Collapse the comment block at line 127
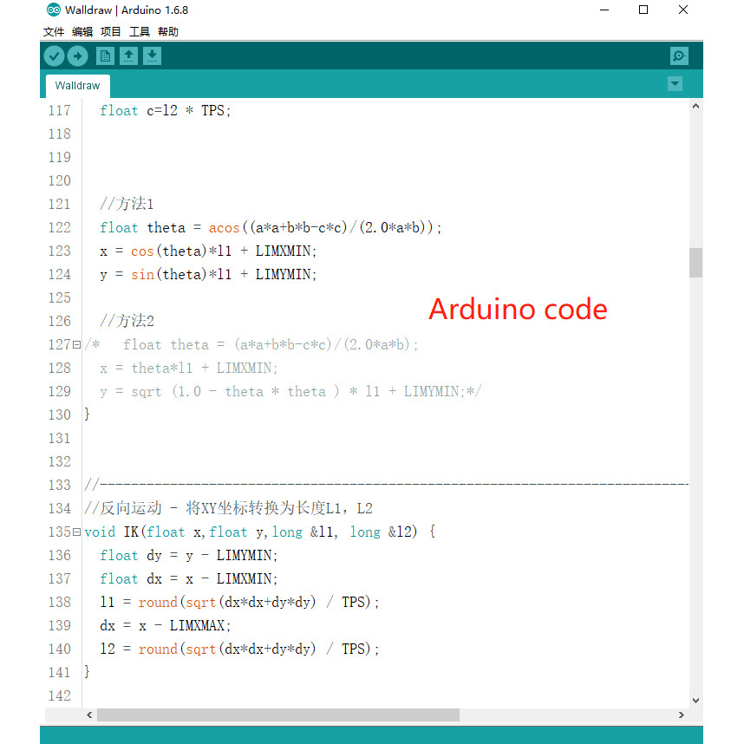Viewport: 744px width, 744px height. click(x=76, y=345)
